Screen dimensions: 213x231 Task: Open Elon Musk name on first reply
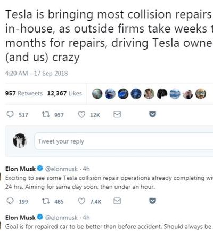(x=20, y=169)
